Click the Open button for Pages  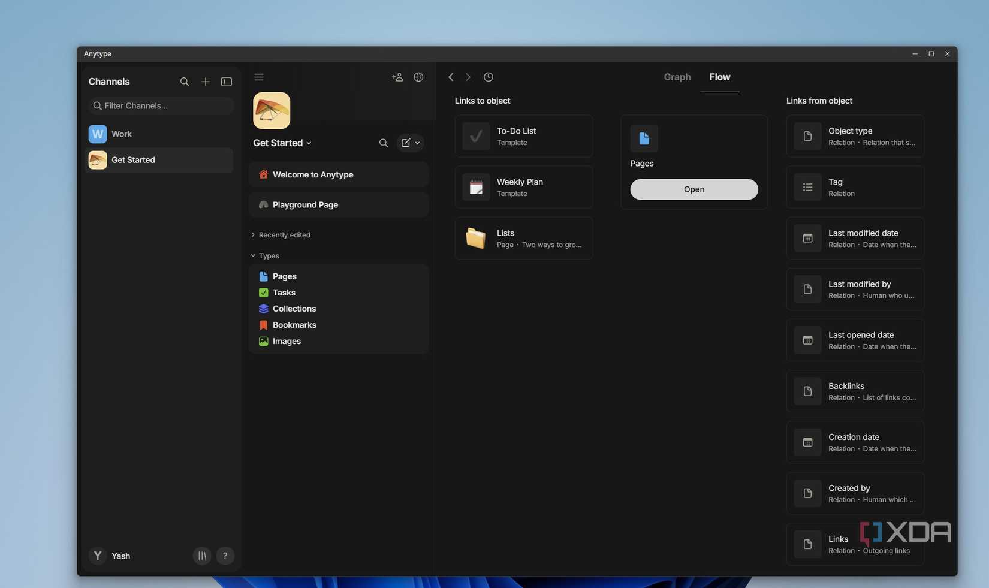click(x=694, y=189)
